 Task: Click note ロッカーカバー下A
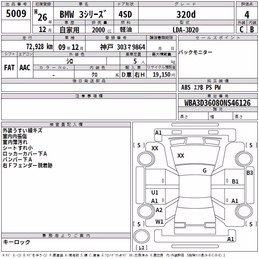click(x=25, y=153)
